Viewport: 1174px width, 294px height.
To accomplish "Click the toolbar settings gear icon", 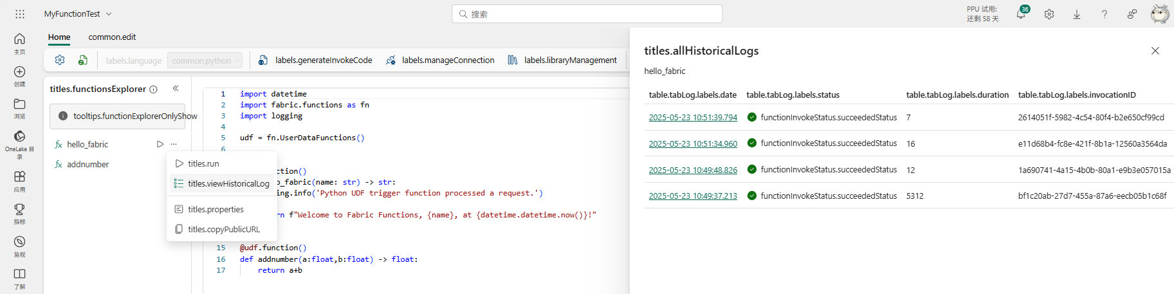I will pyautogui.click(x=60, y=60).
